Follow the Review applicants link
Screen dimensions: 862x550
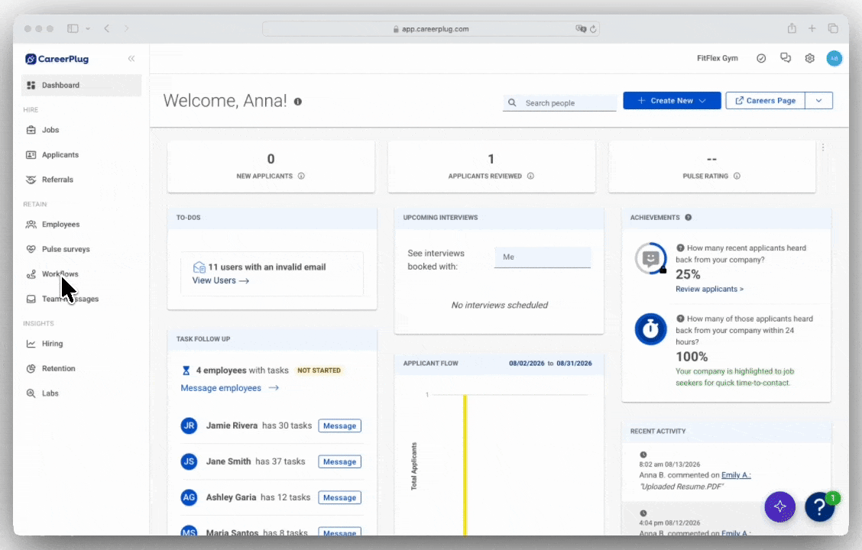click(x=709, y=289)
